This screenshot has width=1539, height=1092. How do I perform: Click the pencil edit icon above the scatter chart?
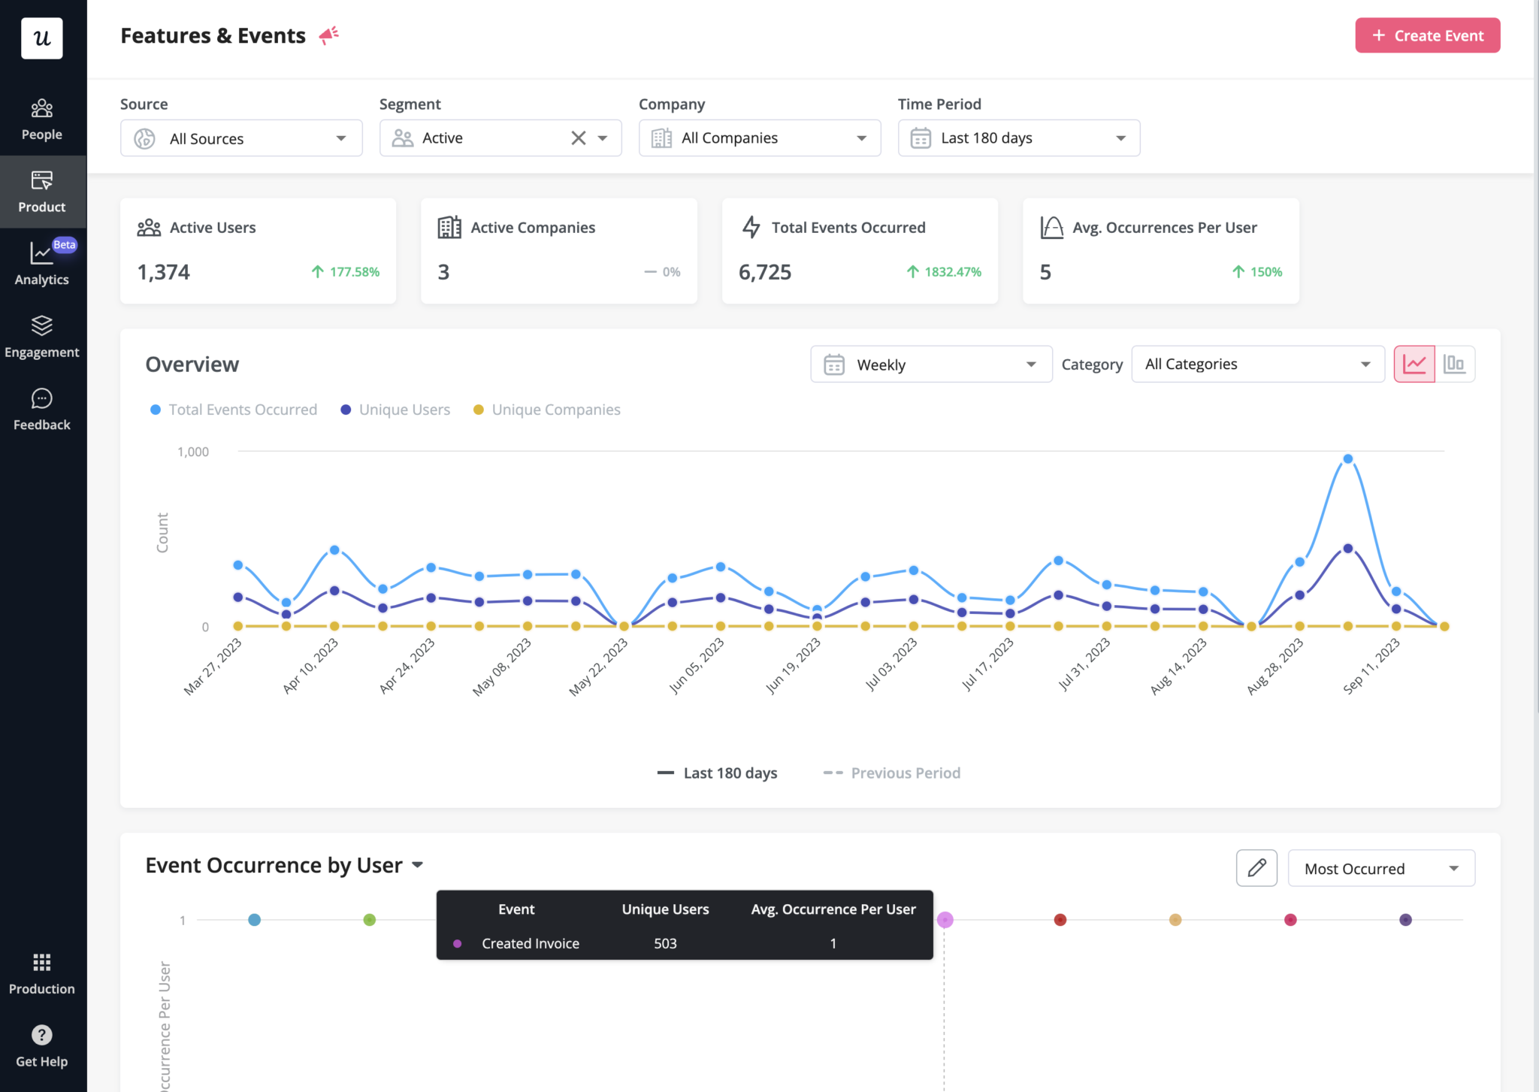(x=1256, y=868)
